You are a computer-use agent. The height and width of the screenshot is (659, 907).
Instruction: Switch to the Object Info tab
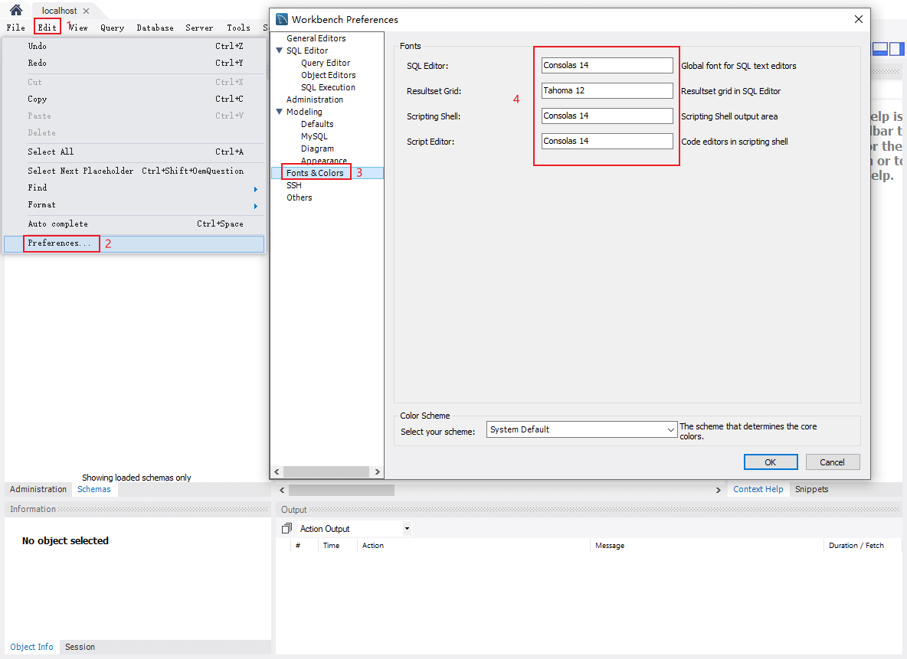[32, 647]
